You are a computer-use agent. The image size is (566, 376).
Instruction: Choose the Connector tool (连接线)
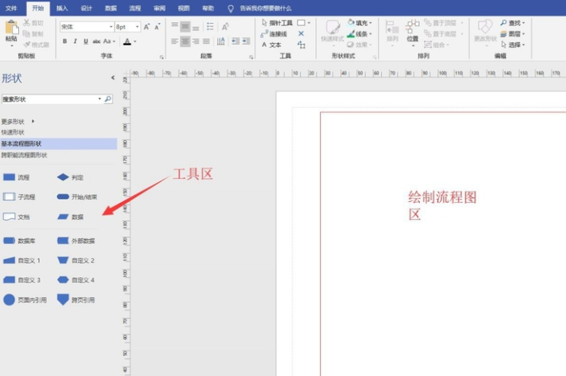276,34
